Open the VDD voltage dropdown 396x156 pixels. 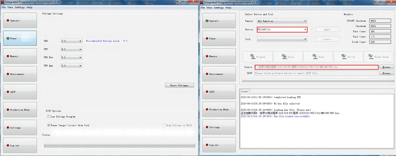(72, 41)
